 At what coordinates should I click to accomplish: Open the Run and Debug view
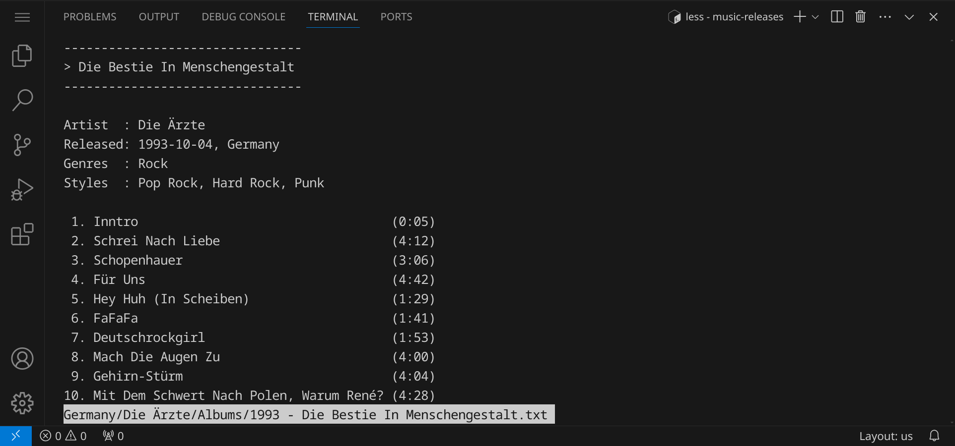tap(22, 189)
